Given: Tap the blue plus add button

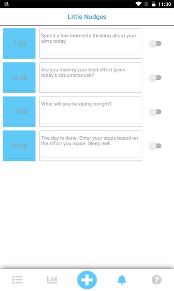Looking at the screenshot, I should point(87,280).
